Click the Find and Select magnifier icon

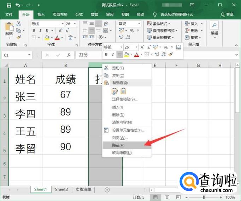(x=214, y=25)
